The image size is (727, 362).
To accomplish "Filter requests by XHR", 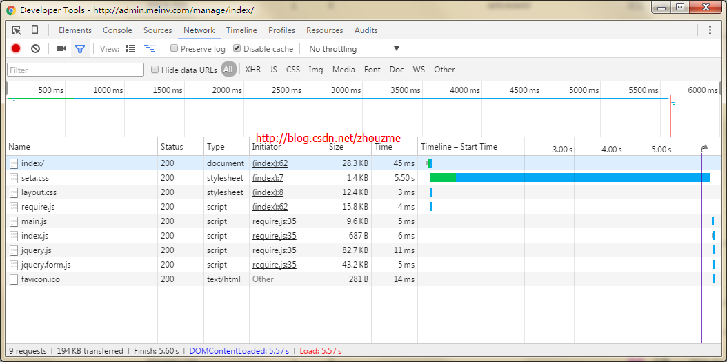I will click(x=252, y=70).
